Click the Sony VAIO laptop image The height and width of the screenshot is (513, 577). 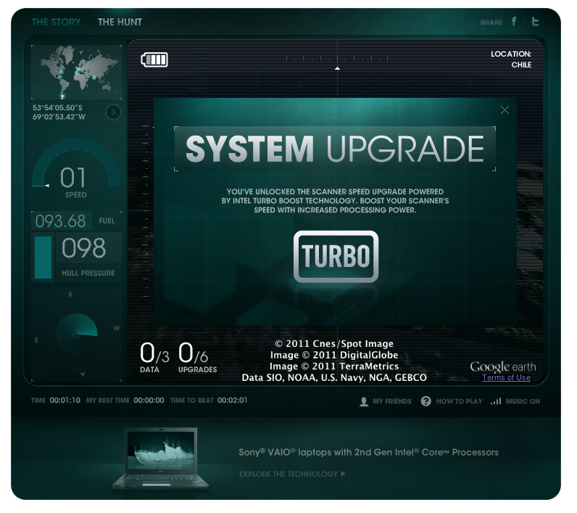(x=160, y=459)
